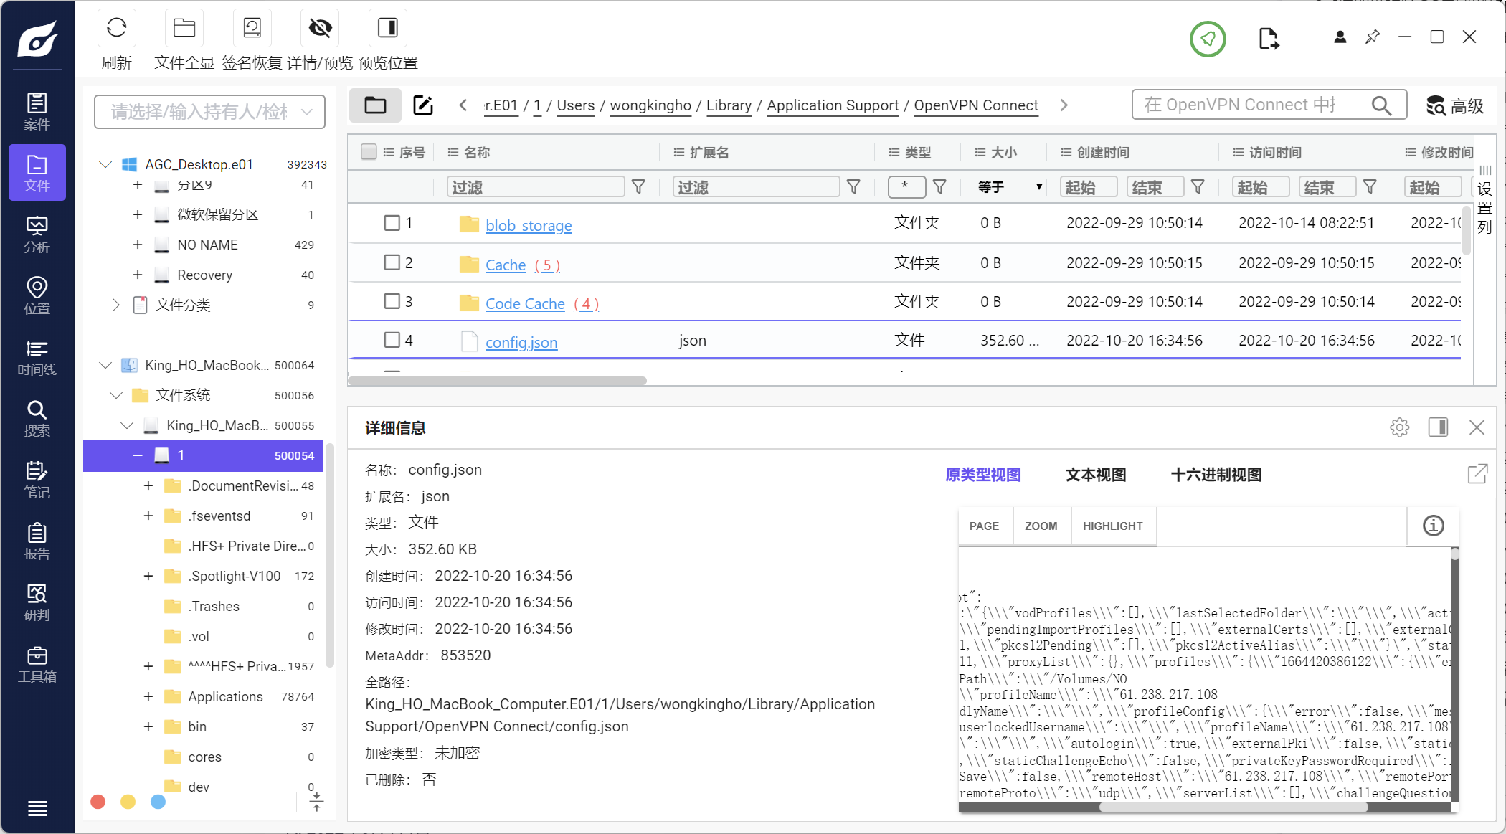
Task: Expand the 微软保留分区 tree node
Action: click(x=137, y=214)
